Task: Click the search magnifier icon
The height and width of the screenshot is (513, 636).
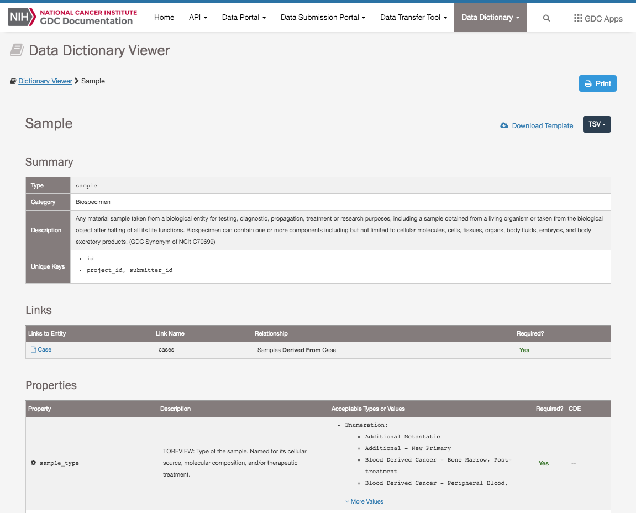Action: click(546, 18)
